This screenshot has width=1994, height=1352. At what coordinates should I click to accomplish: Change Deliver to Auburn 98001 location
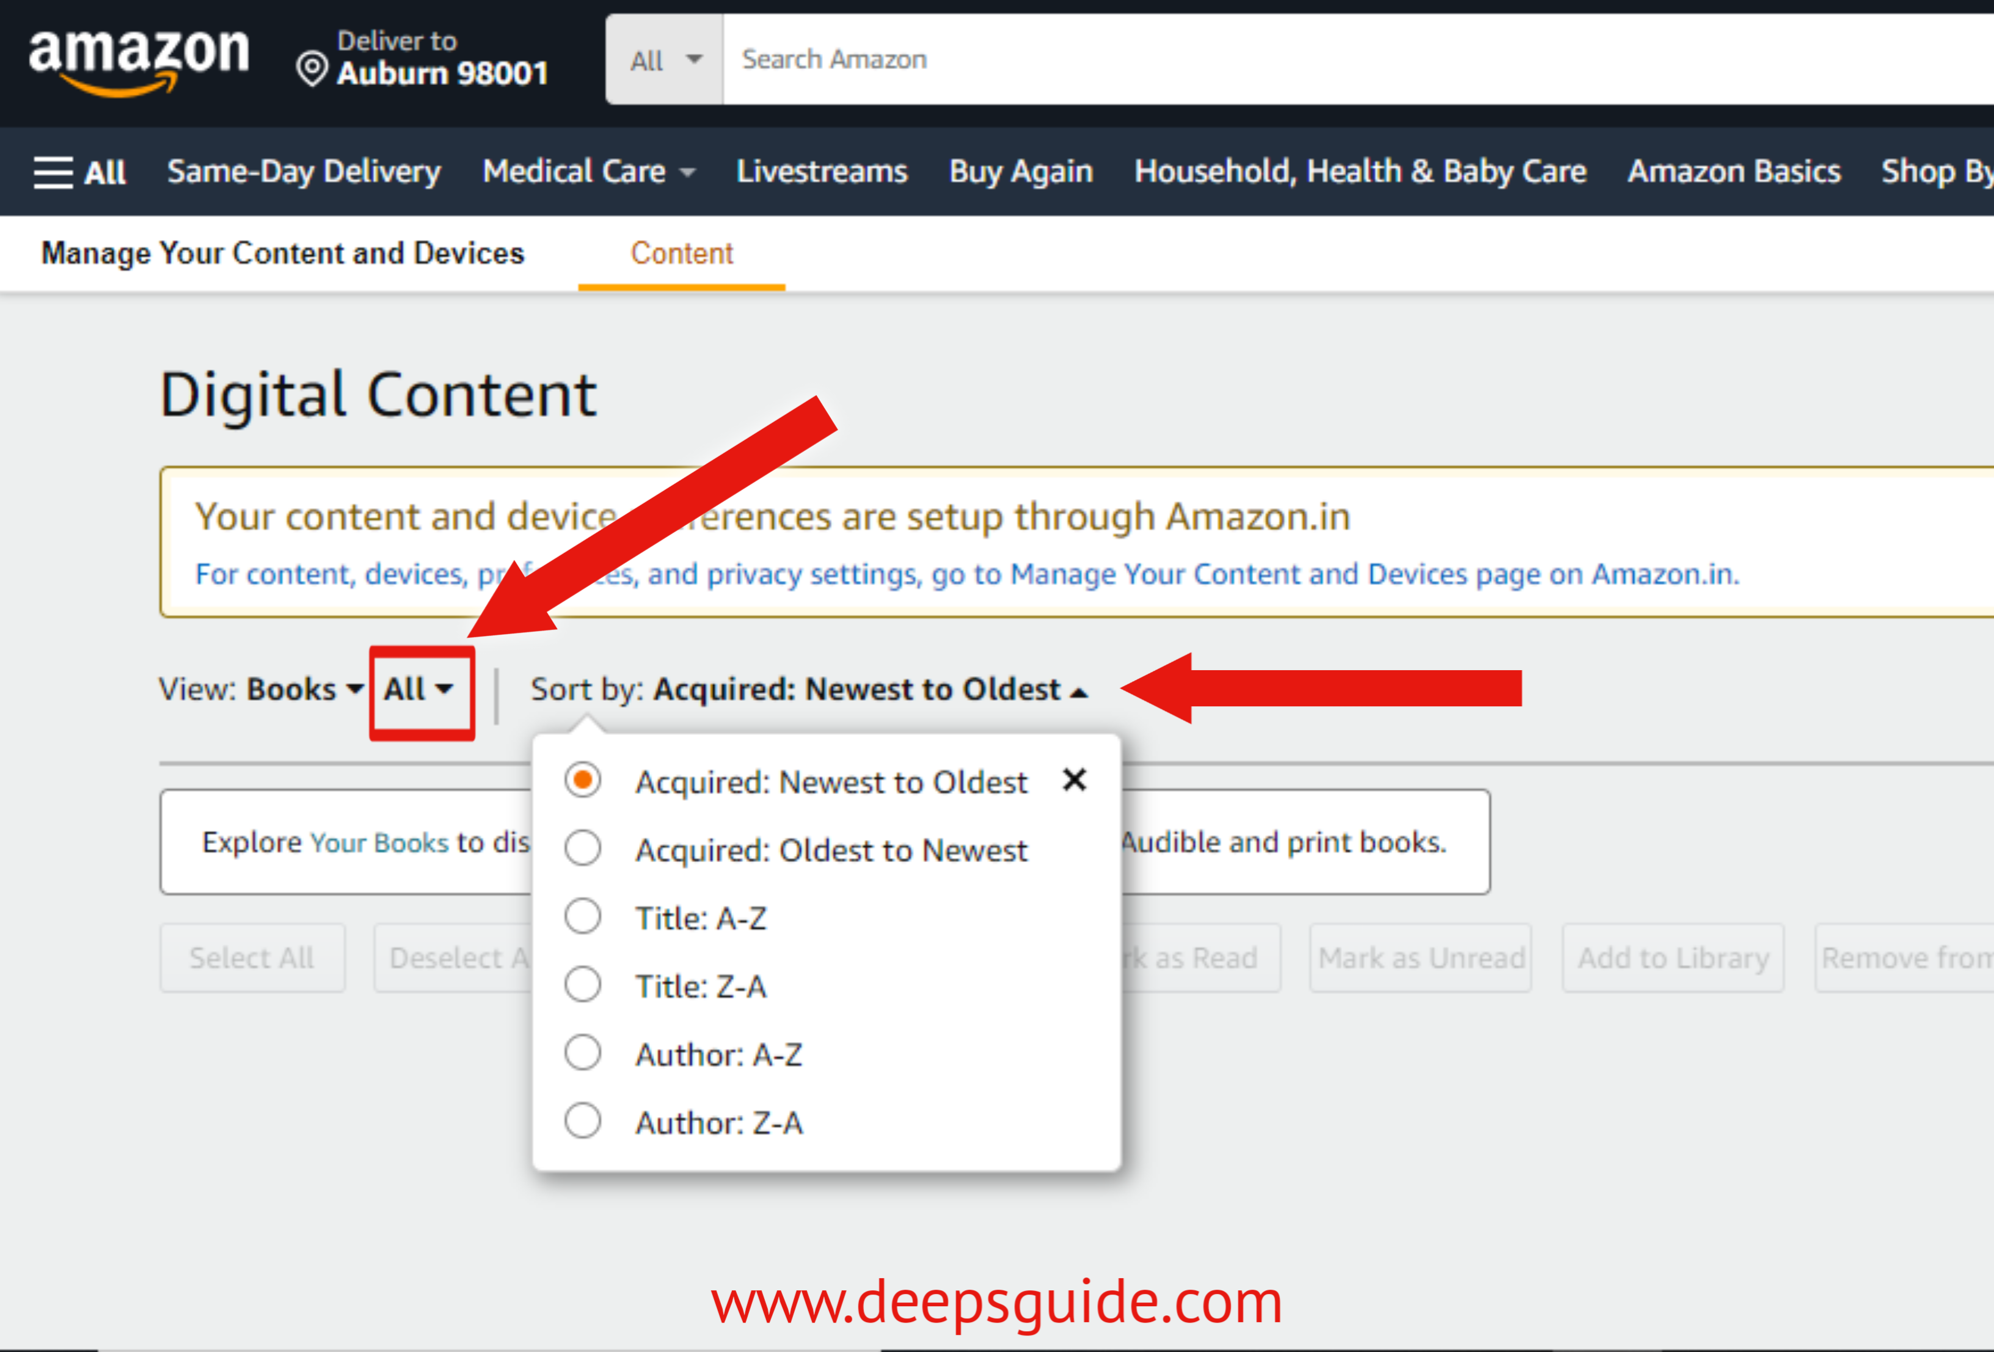coord(422,58)
